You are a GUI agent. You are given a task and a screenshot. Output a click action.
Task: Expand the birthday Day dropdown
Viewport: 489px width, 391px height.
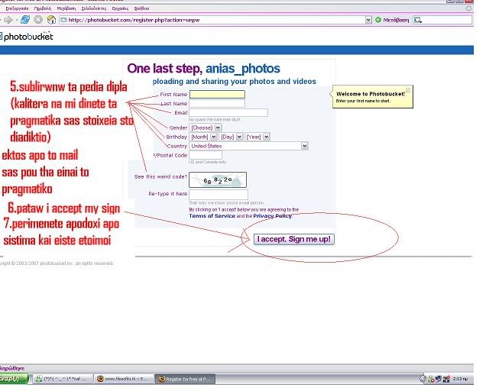229,137
